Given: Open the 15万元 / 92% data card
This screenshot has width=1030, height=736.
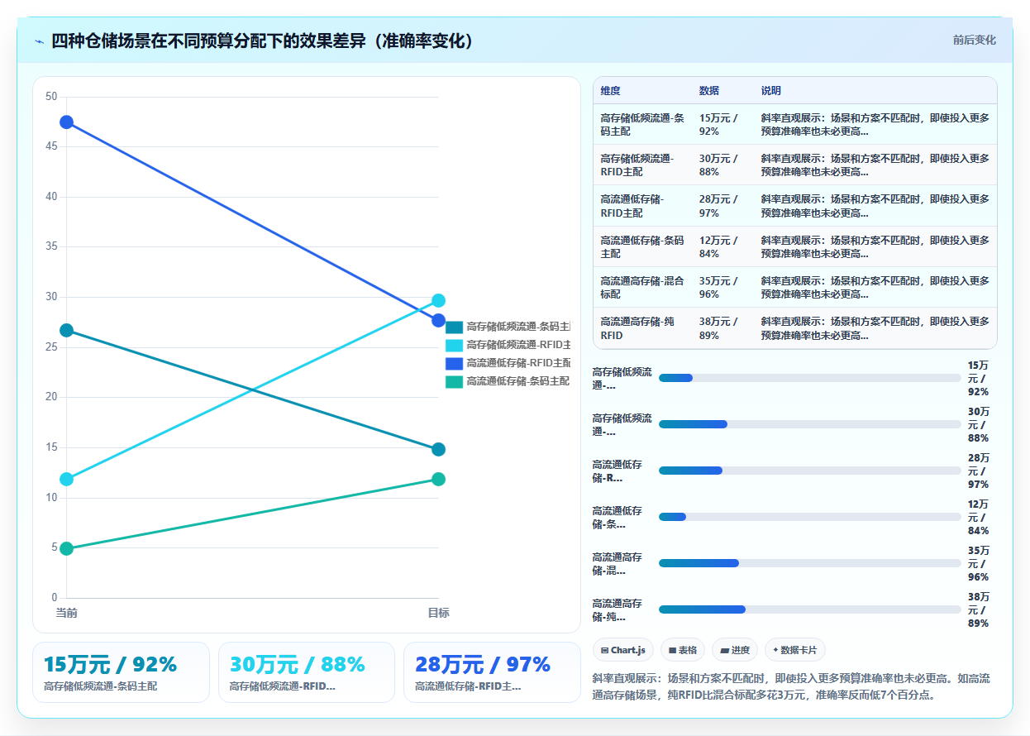Looking at the screenshot, I should point(121,672).
